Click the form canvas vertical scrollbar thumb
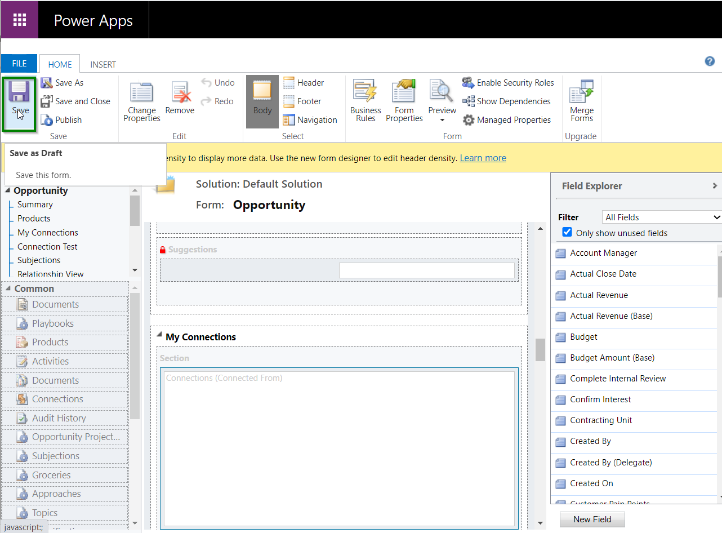 click(x=540, y=349)
